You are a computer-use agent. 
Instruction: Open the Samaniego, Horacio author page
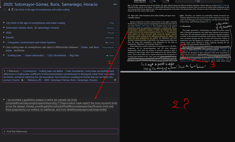coord(48,28)
